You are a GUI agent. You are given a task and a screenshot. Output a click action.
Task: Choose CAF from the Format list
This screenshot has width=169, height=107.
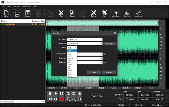72,55
